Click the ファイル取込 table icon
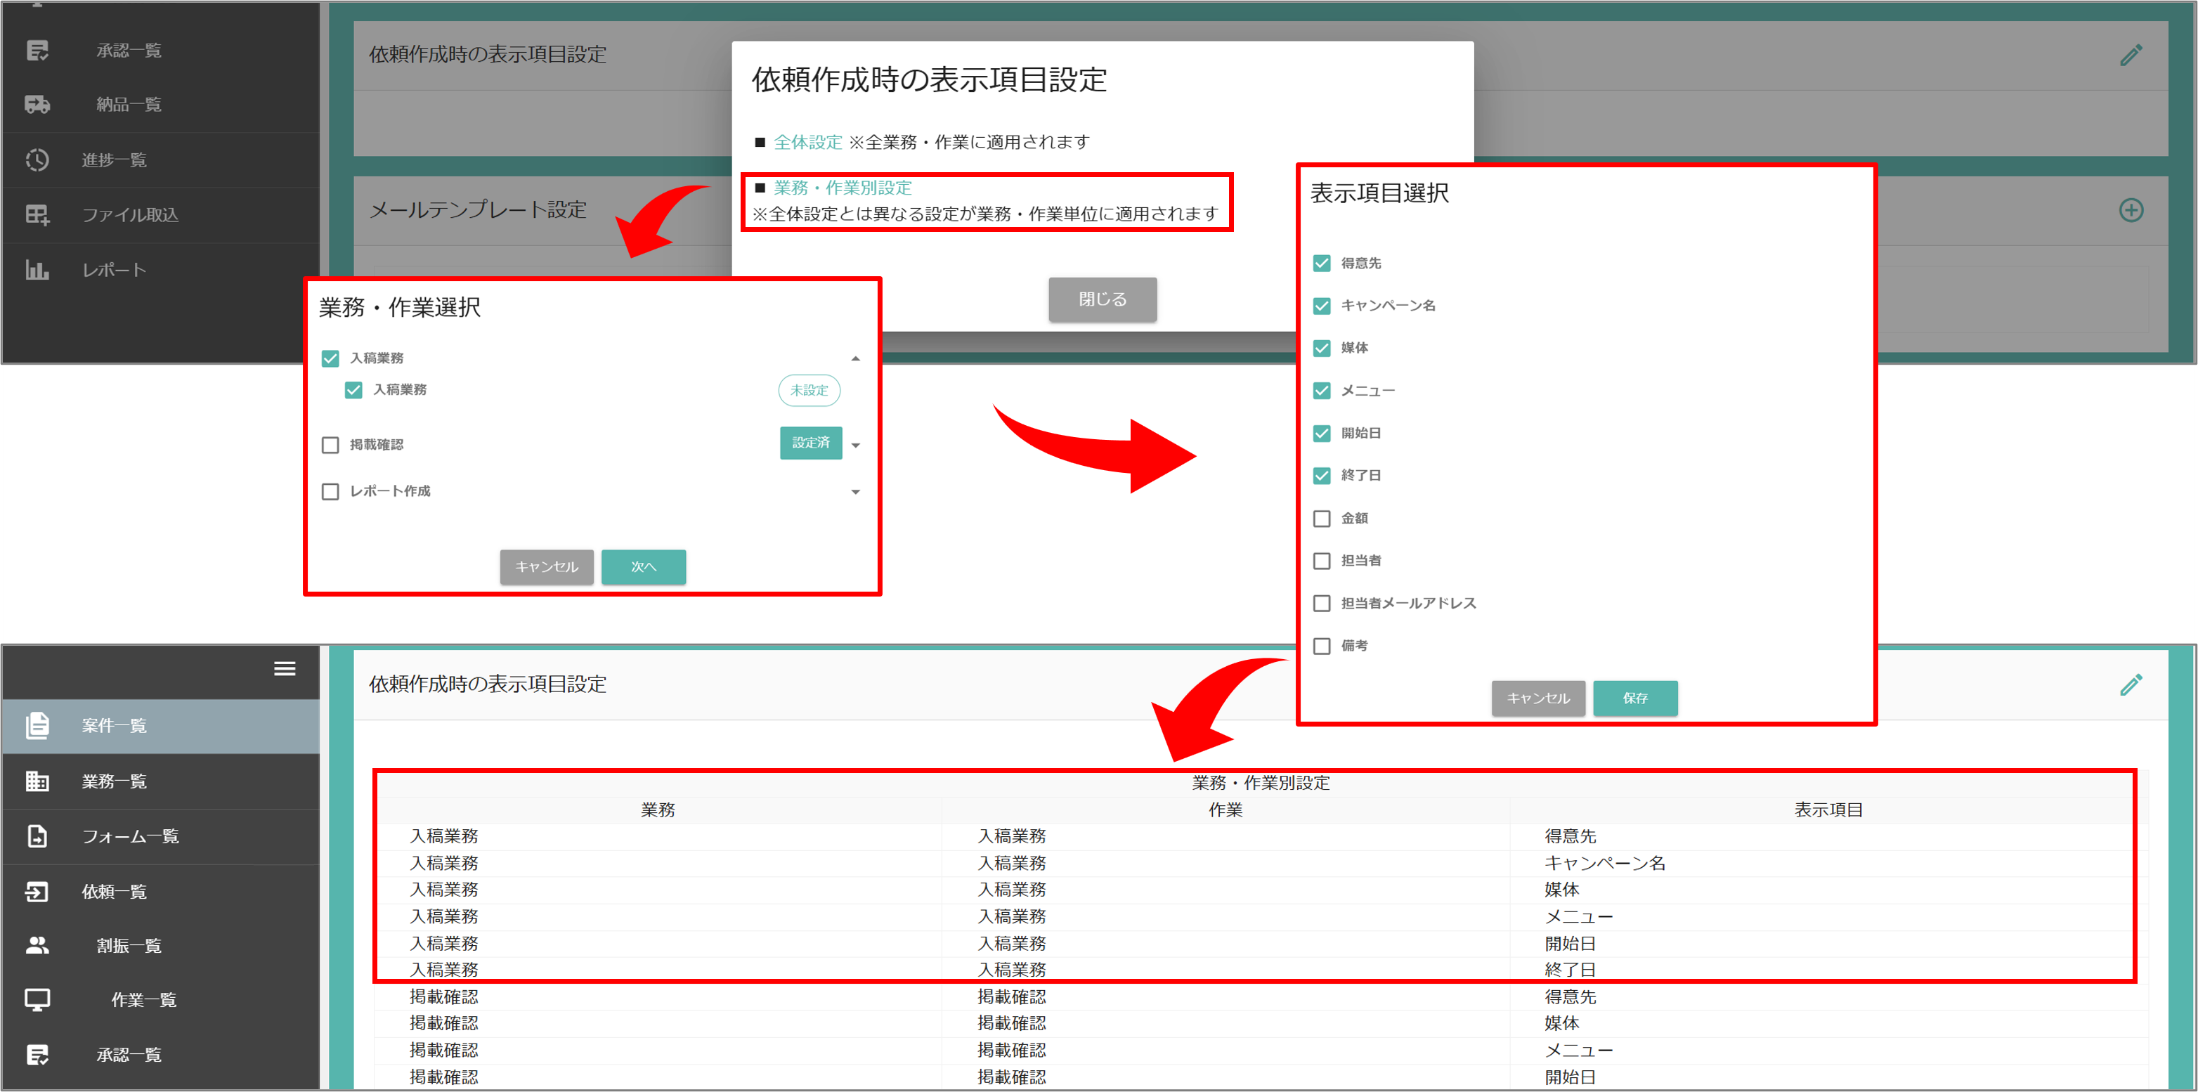Viewport: 2198px width, 1092px height. click(x=37, y=214)
